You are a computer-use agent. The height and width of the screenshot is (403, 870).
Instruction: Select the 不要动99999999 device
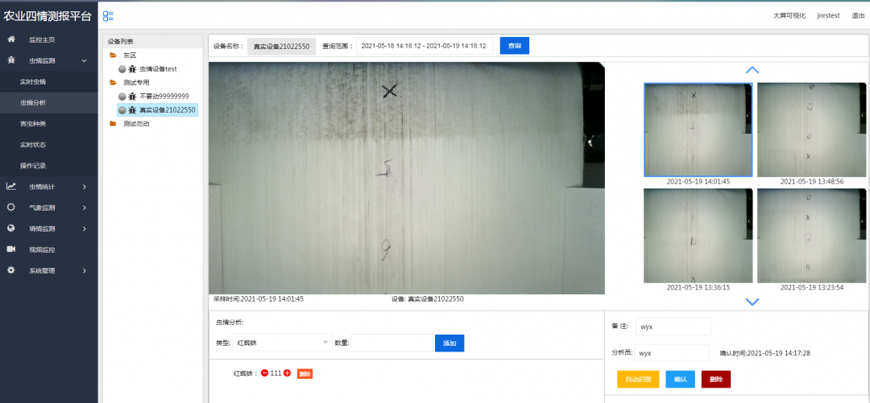click(x=164, y=97)
